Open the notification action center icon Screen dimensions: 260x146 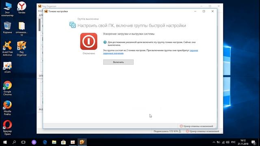(253, 142)
